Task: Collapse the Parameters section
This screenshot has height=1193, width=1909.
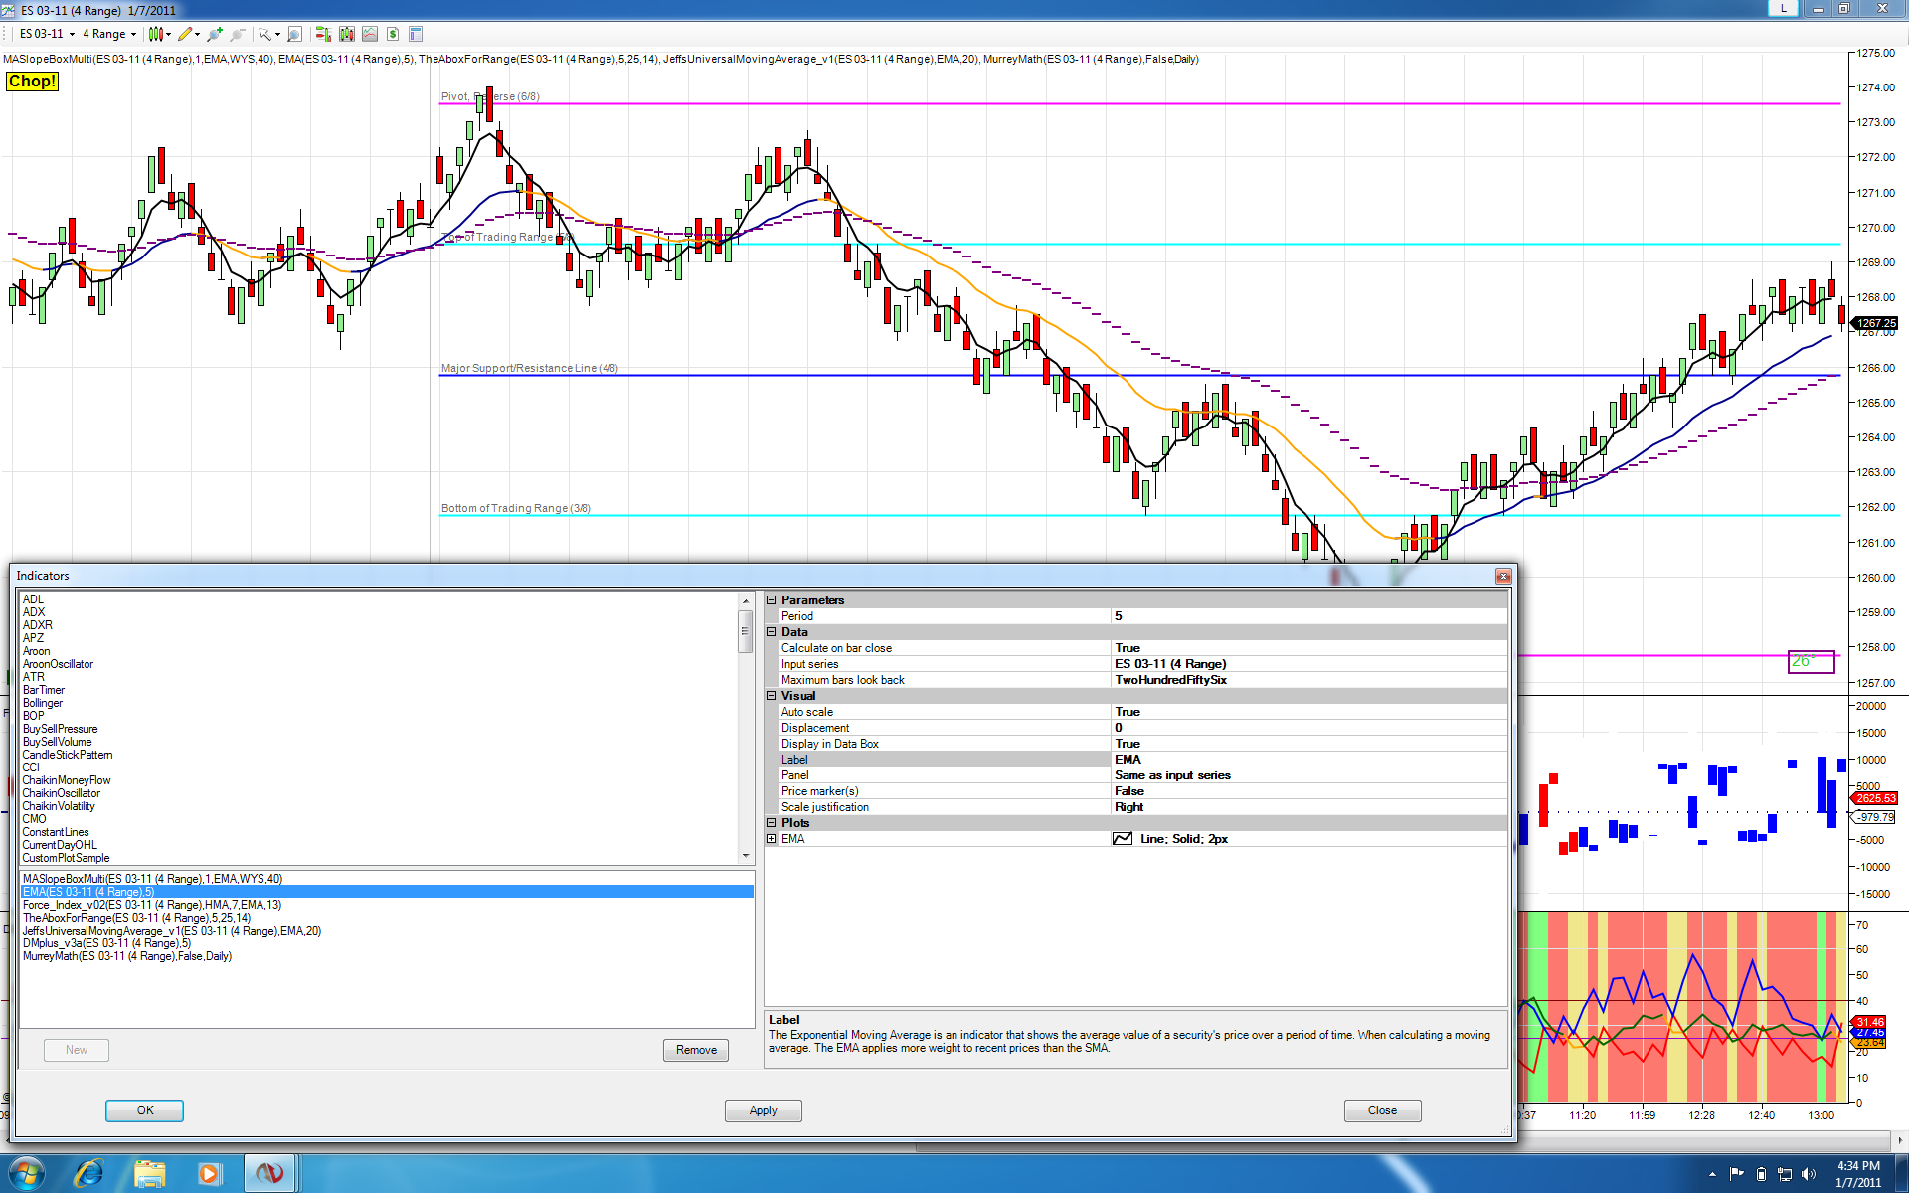Action: [772, 600]
